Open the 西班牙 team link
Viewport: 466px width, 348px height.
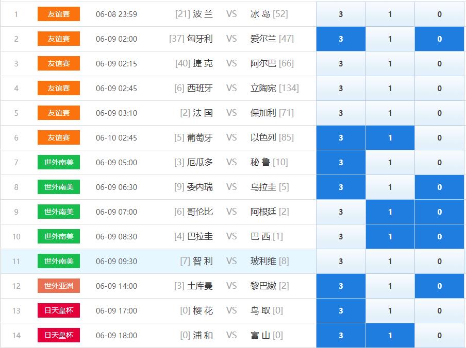pyautogui.click(x=200, y=89)
